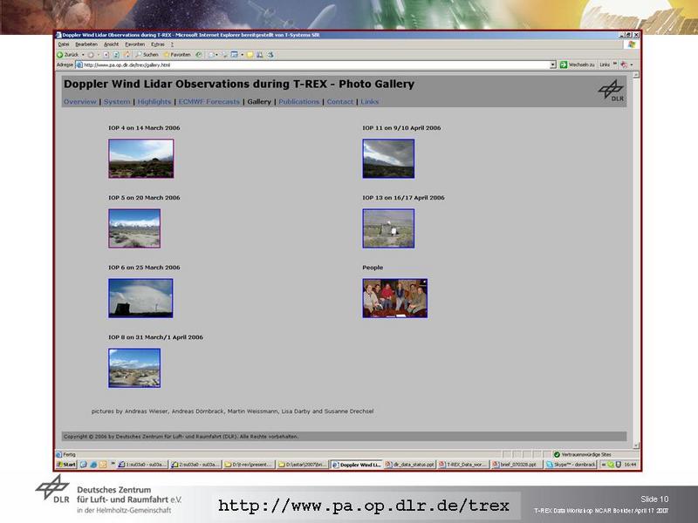The width and height of the screenshot is (698, 523).
Task: Open the IOP 11 on 9/10 April photo
Action: pos(388,159)
